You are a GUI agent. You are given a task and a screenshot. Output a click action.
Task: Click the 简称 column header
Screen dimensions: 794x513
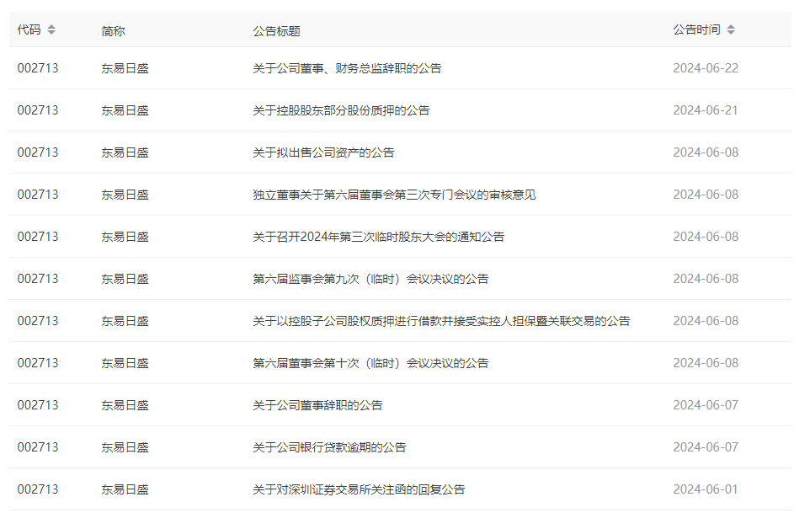[x=113, y=31]
